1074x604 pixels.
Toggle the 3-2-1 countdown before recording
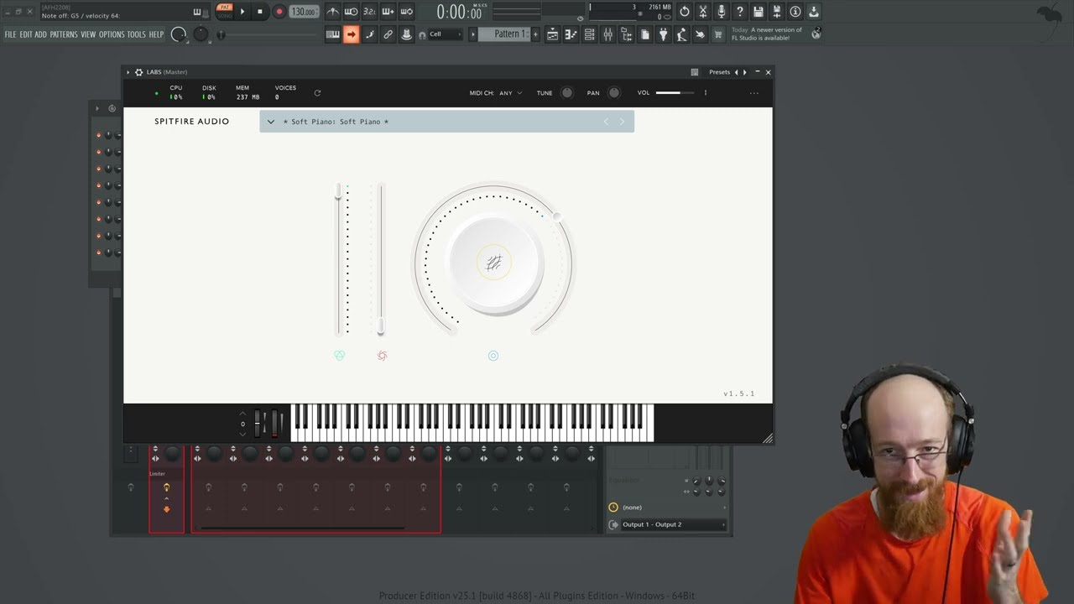click(x=369, y=12)
